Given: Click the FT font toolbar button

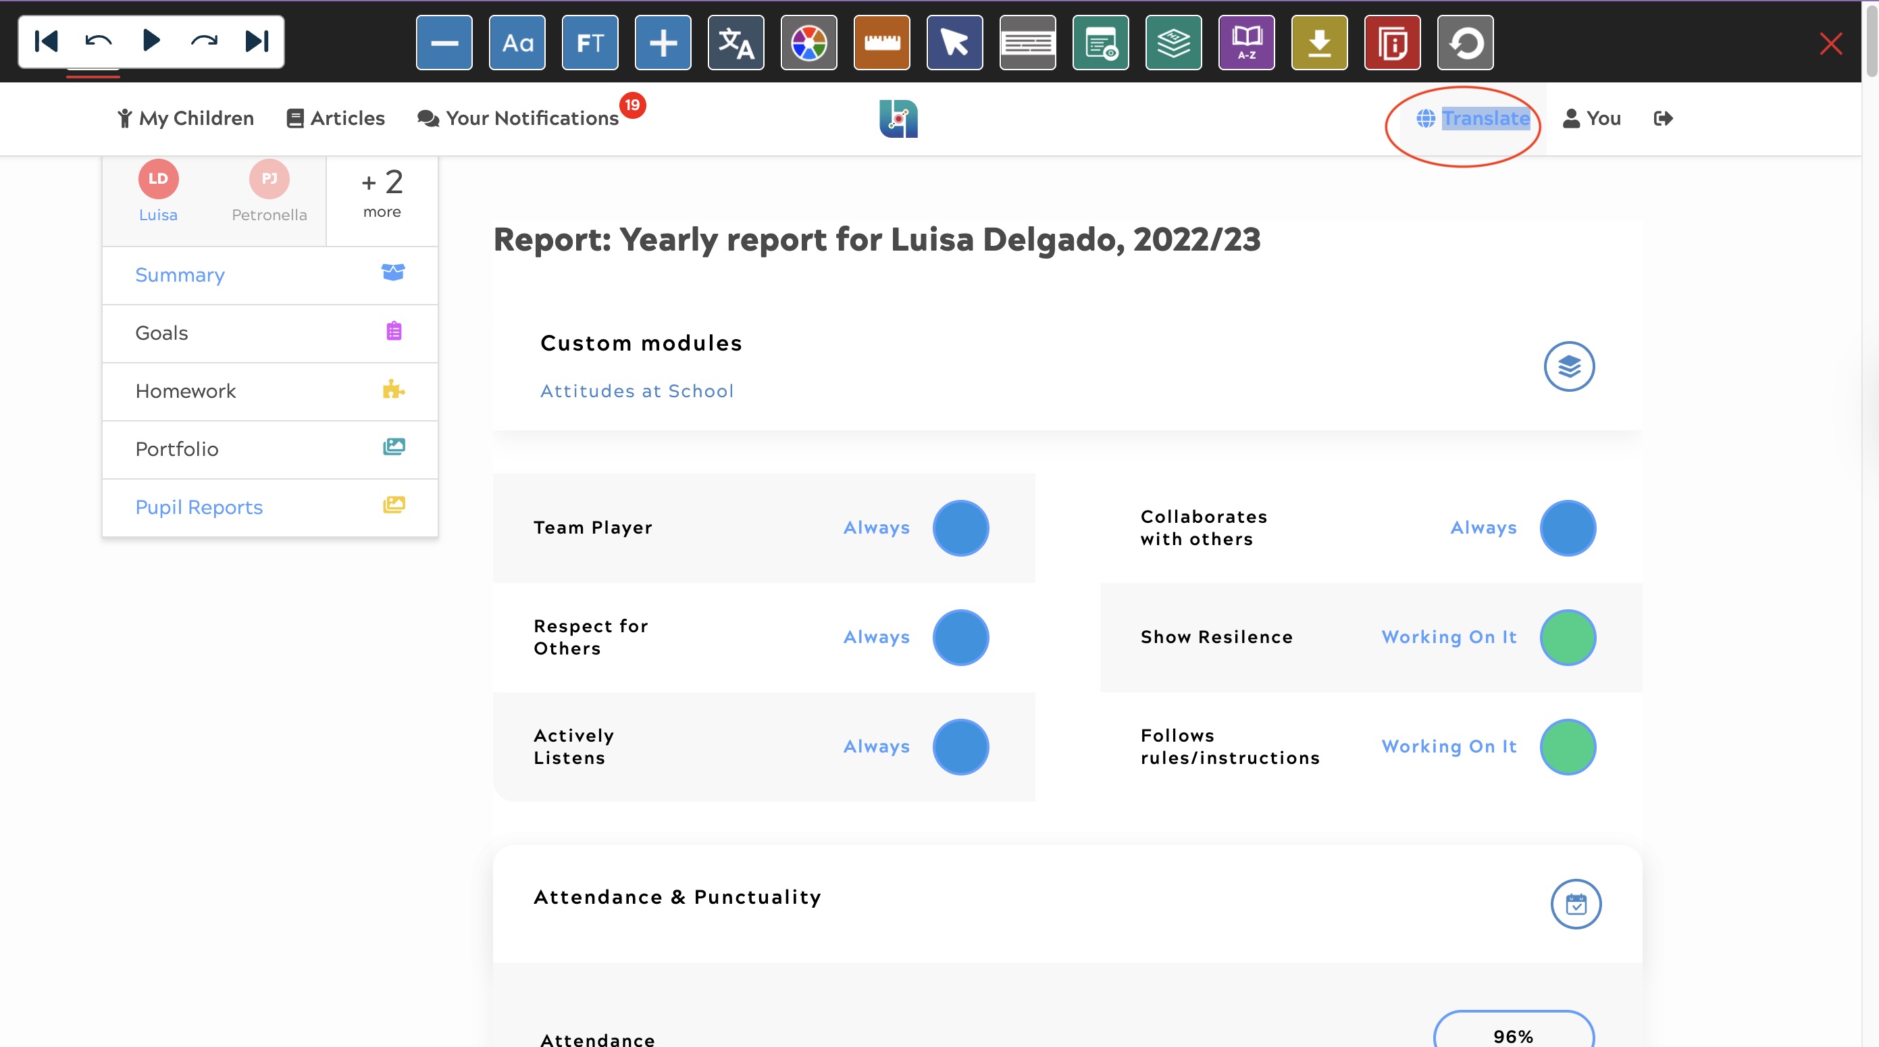Looking at the screenshot, I should 590,43.
